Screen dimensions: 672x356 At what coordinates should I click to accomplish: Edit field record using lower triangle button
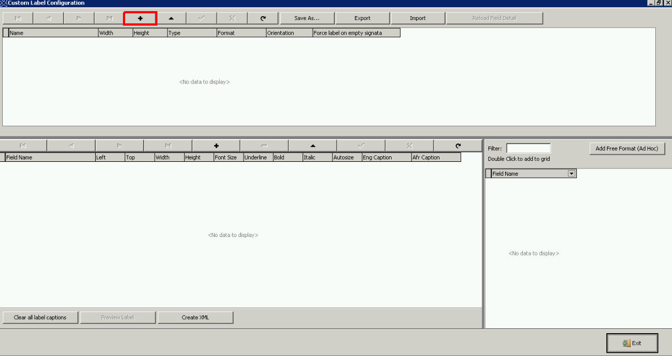[313, 146]
